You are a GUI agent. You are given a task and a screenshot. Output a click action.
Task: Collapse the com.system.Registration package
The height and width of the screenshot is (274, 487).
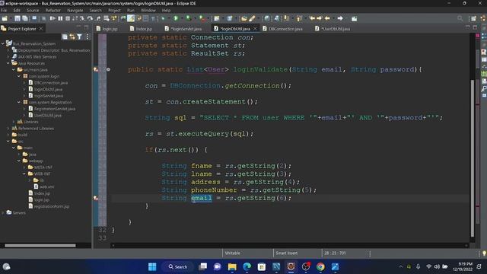click(19, 102)
